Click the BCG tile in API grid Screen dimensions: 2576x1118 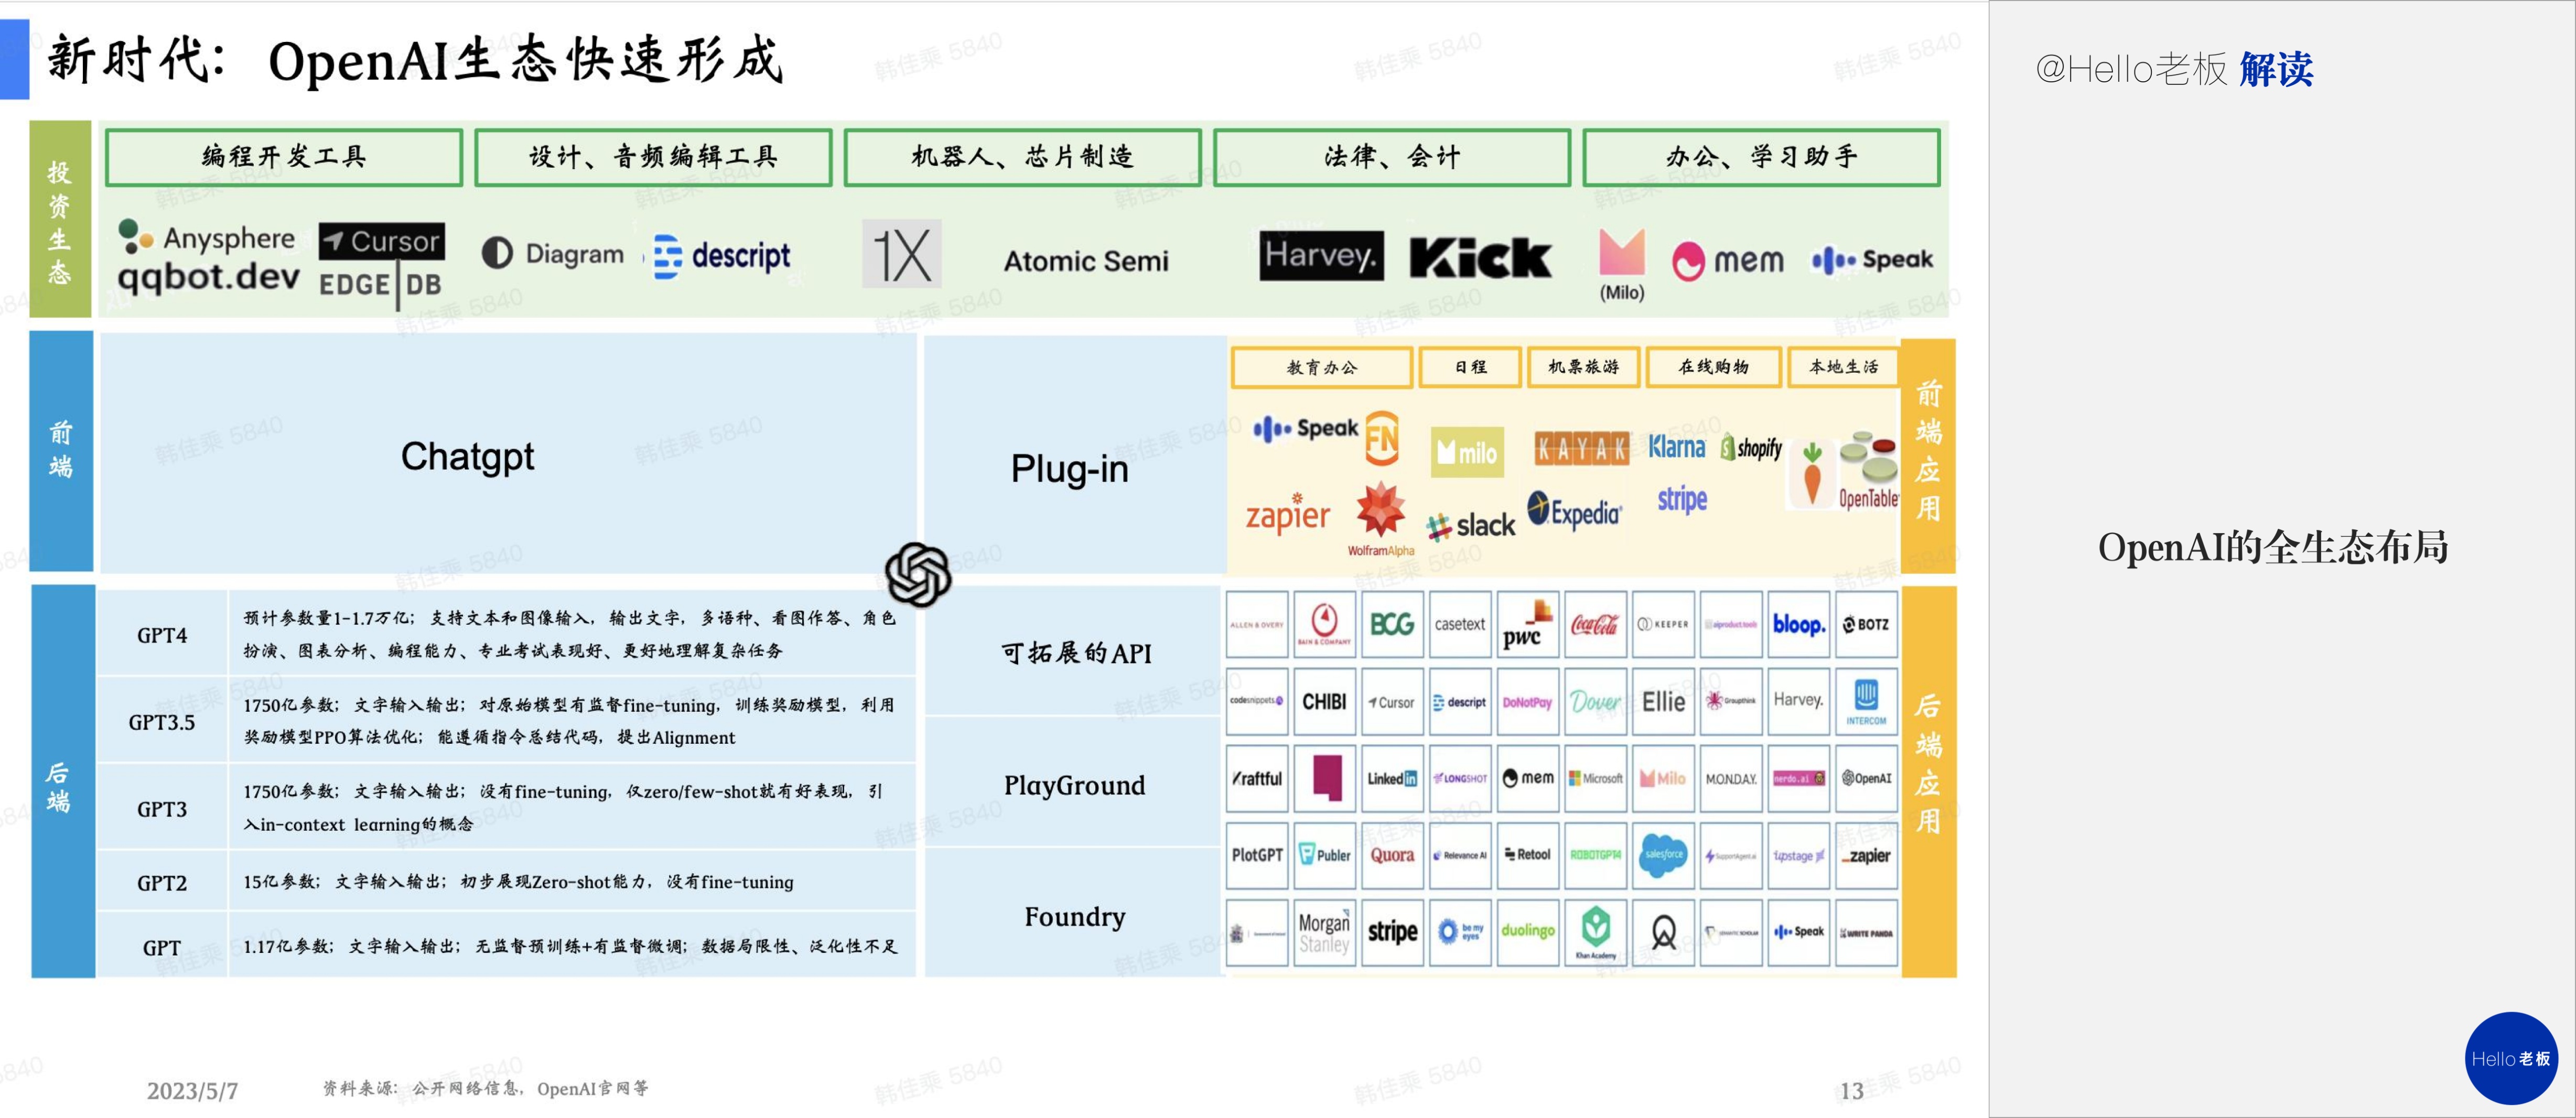click(1392, 624)
